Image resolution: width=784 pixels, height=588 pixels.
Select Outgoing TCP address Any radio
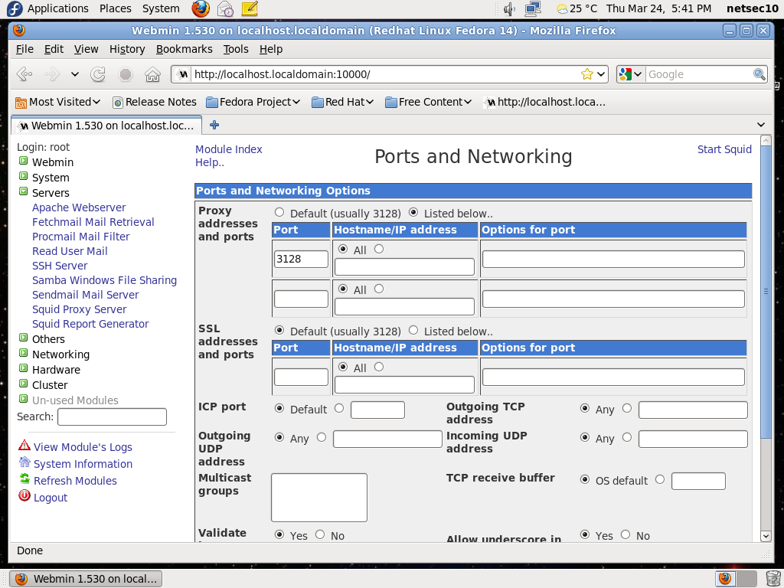click(584, 409)
